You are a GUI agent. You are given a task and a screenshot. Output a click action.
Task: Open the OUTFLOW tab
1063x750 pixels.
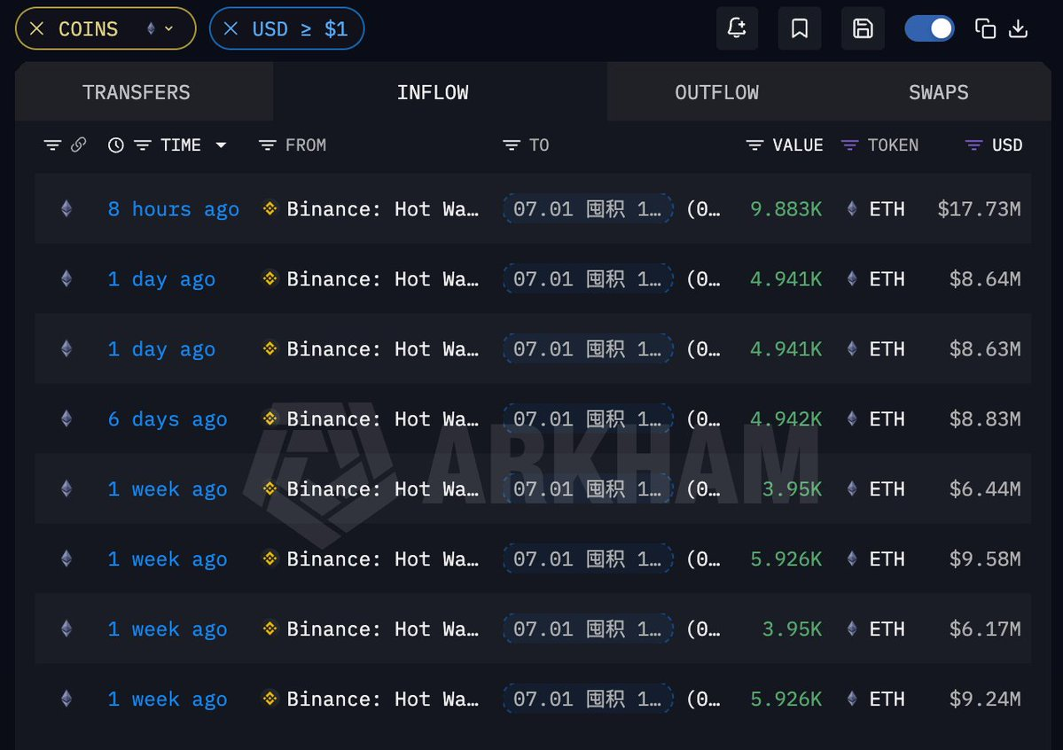pyautogui.click(x=716, y=92)
